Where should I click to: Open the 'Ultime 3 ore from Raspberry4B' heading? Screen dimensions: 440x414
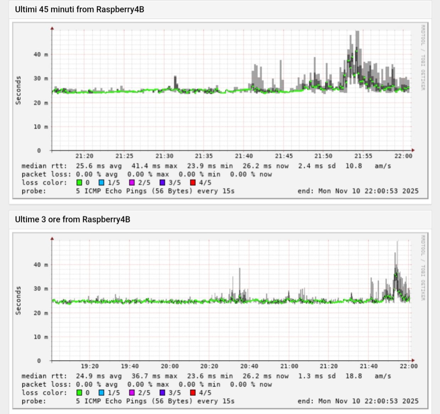(x=72, y=219)
